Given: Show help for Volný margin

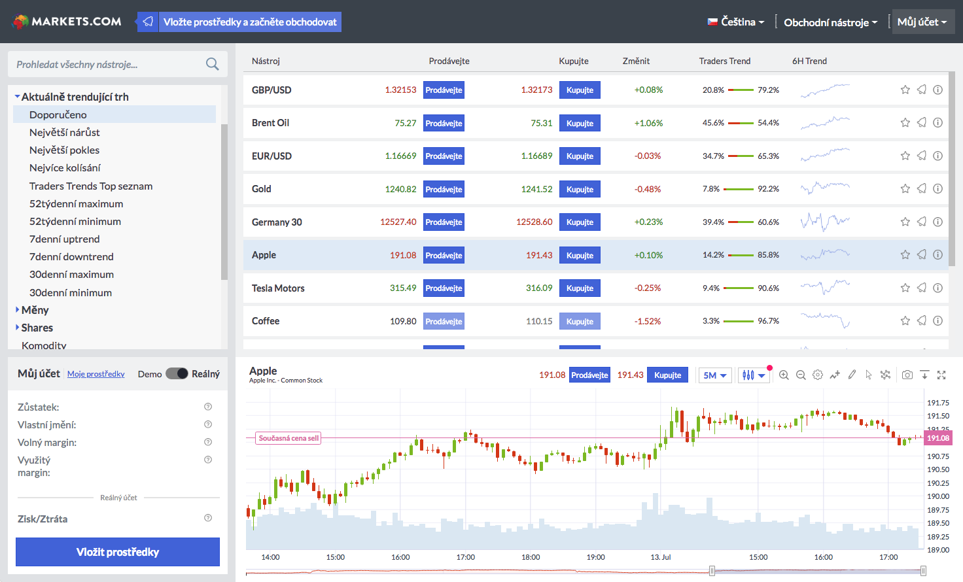Looking at the screenshot, I should click(208, 441).
